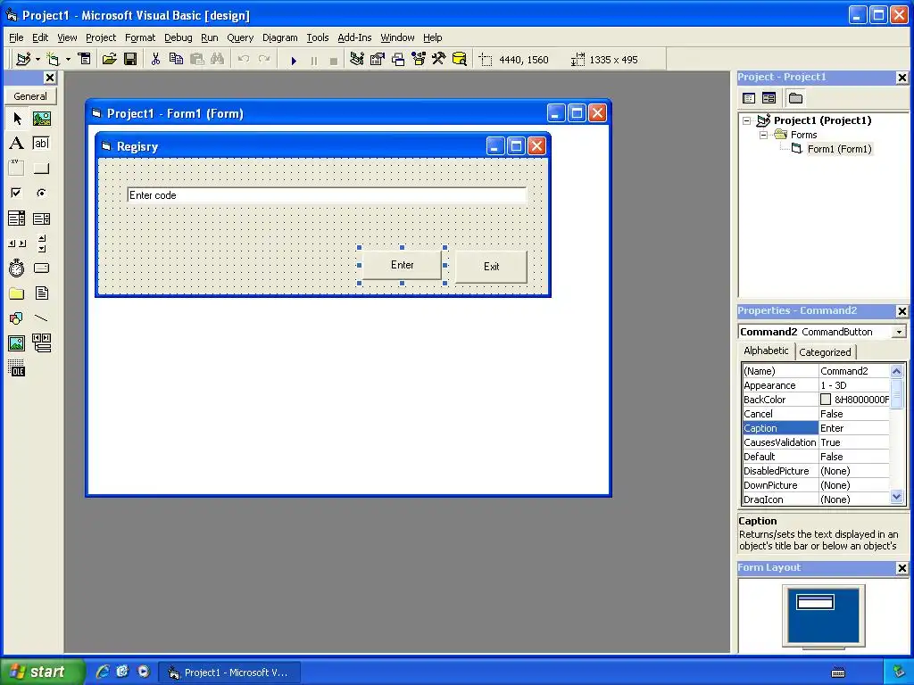Image resolution: width=914 pixels, height=685 pixels.
Task: Open the Debug menu
Action: (178, 37)
